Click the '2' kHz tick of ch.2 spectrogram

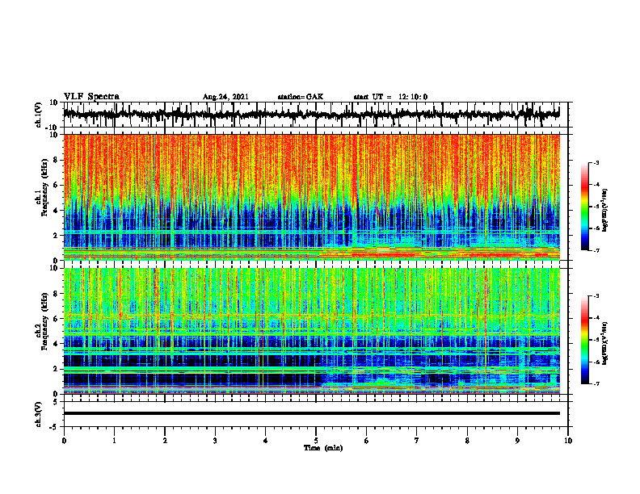pyautogui.click(x=56, y=369)
